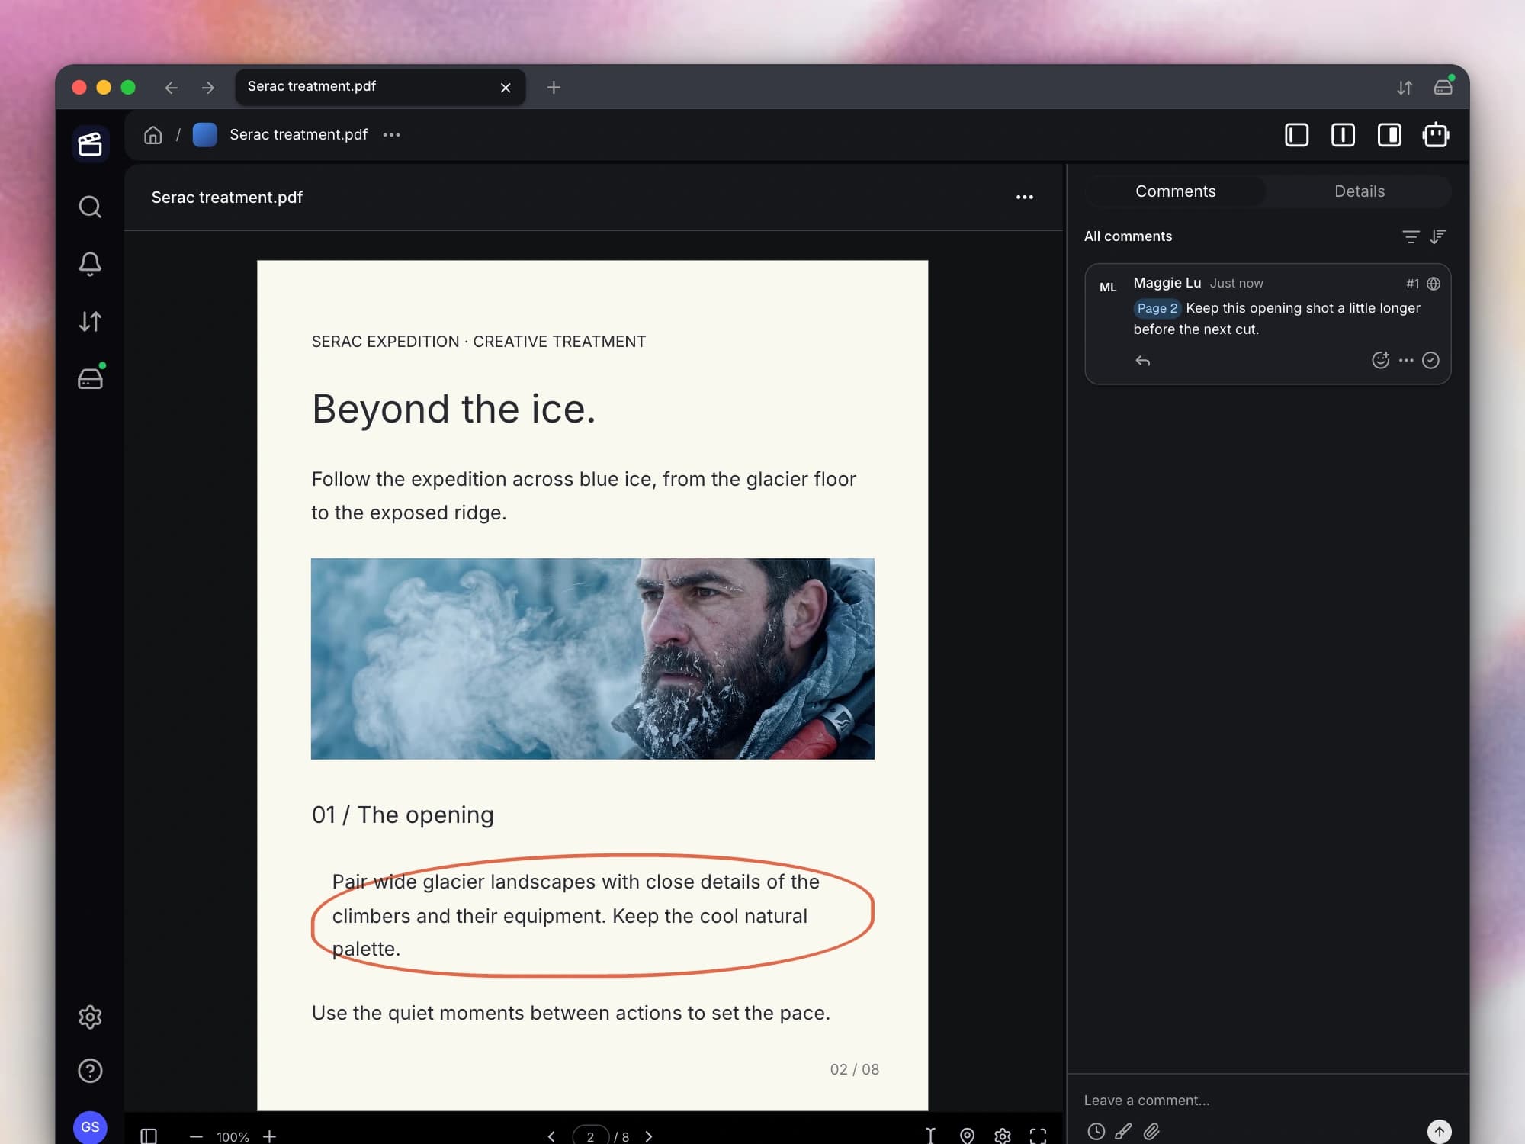Go to previous PDF page

pos(551,1136)
